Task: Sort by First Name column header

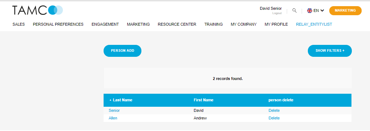Action: point(204,100)
